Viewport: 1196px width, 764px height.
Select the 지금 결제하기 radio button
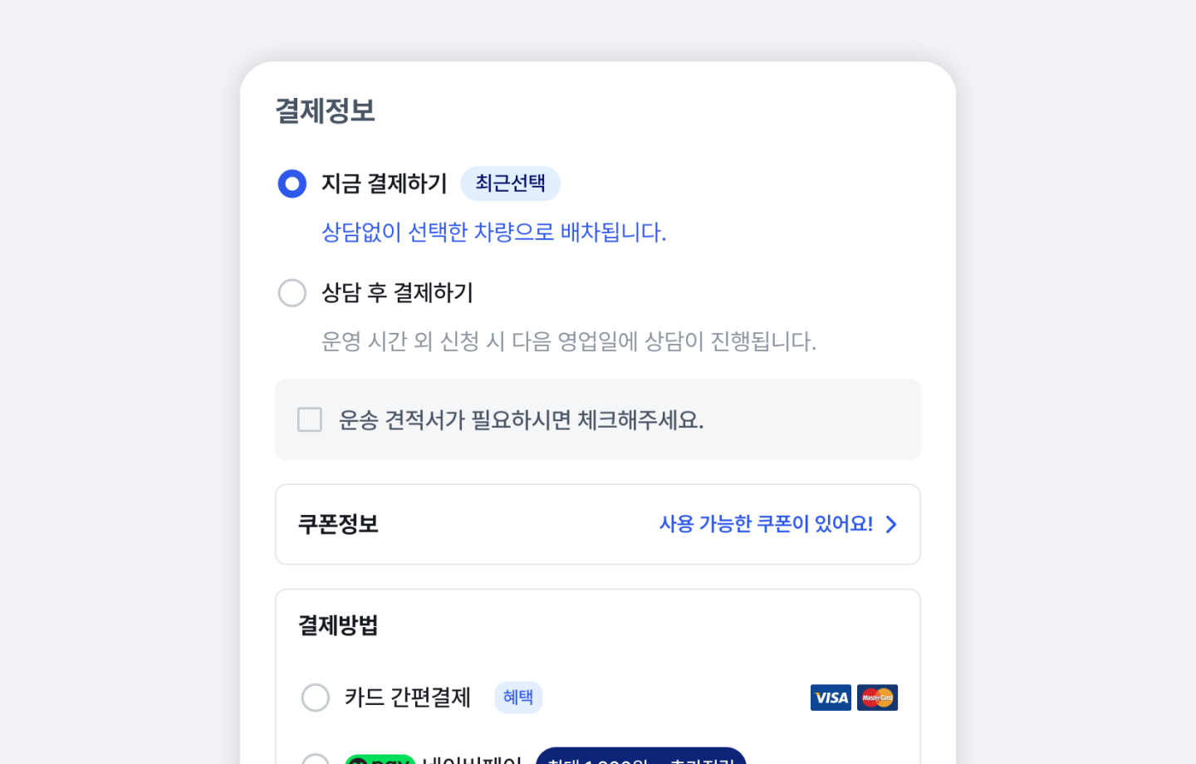(x=292, y=184)
